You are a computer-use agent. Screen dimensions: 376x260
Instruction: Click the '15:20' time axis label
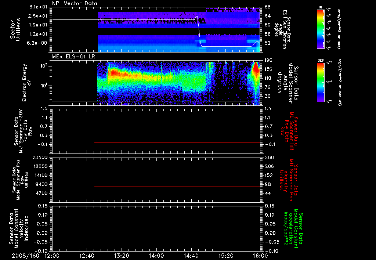click(226, 256)
